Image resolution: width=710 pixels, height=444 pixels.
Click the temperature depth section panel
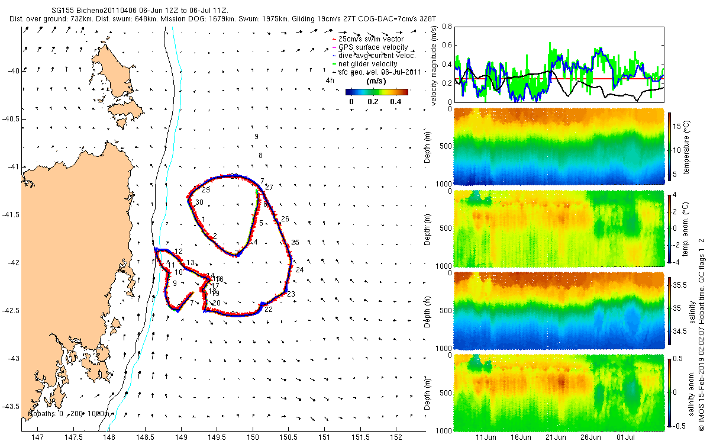[559, 147]
